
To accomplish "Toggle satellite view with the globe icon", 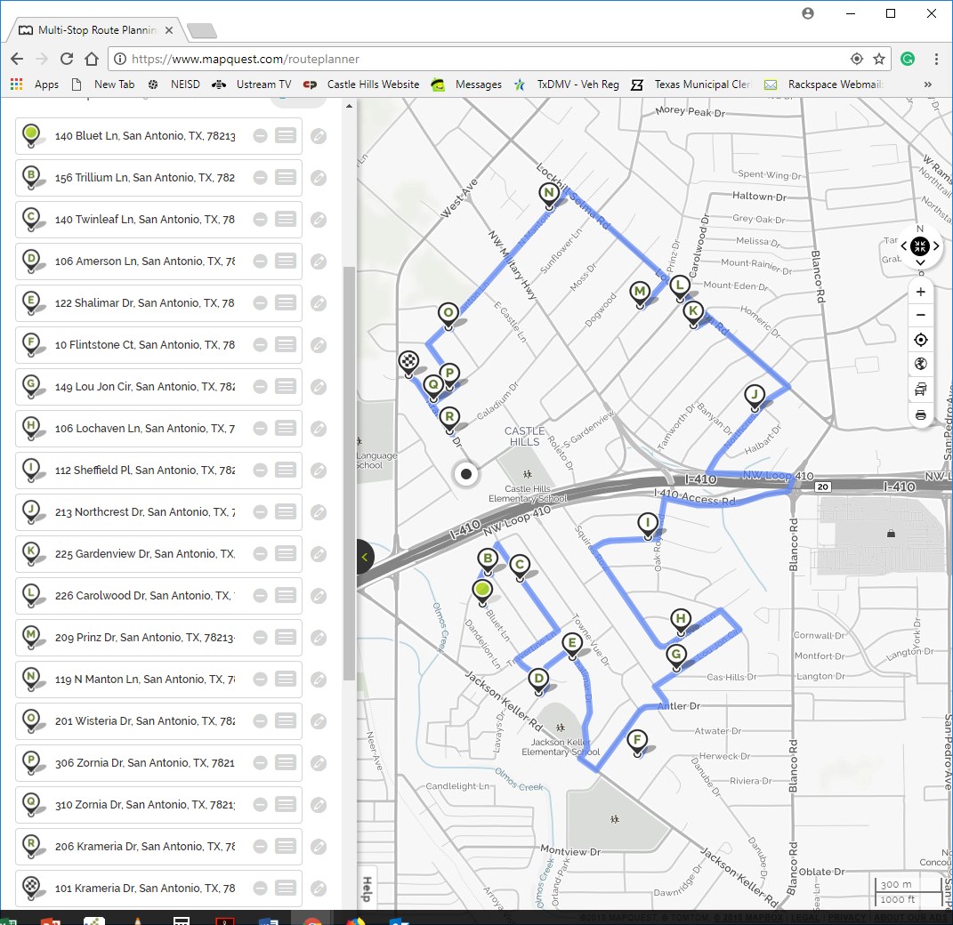I will pos(920,364).
